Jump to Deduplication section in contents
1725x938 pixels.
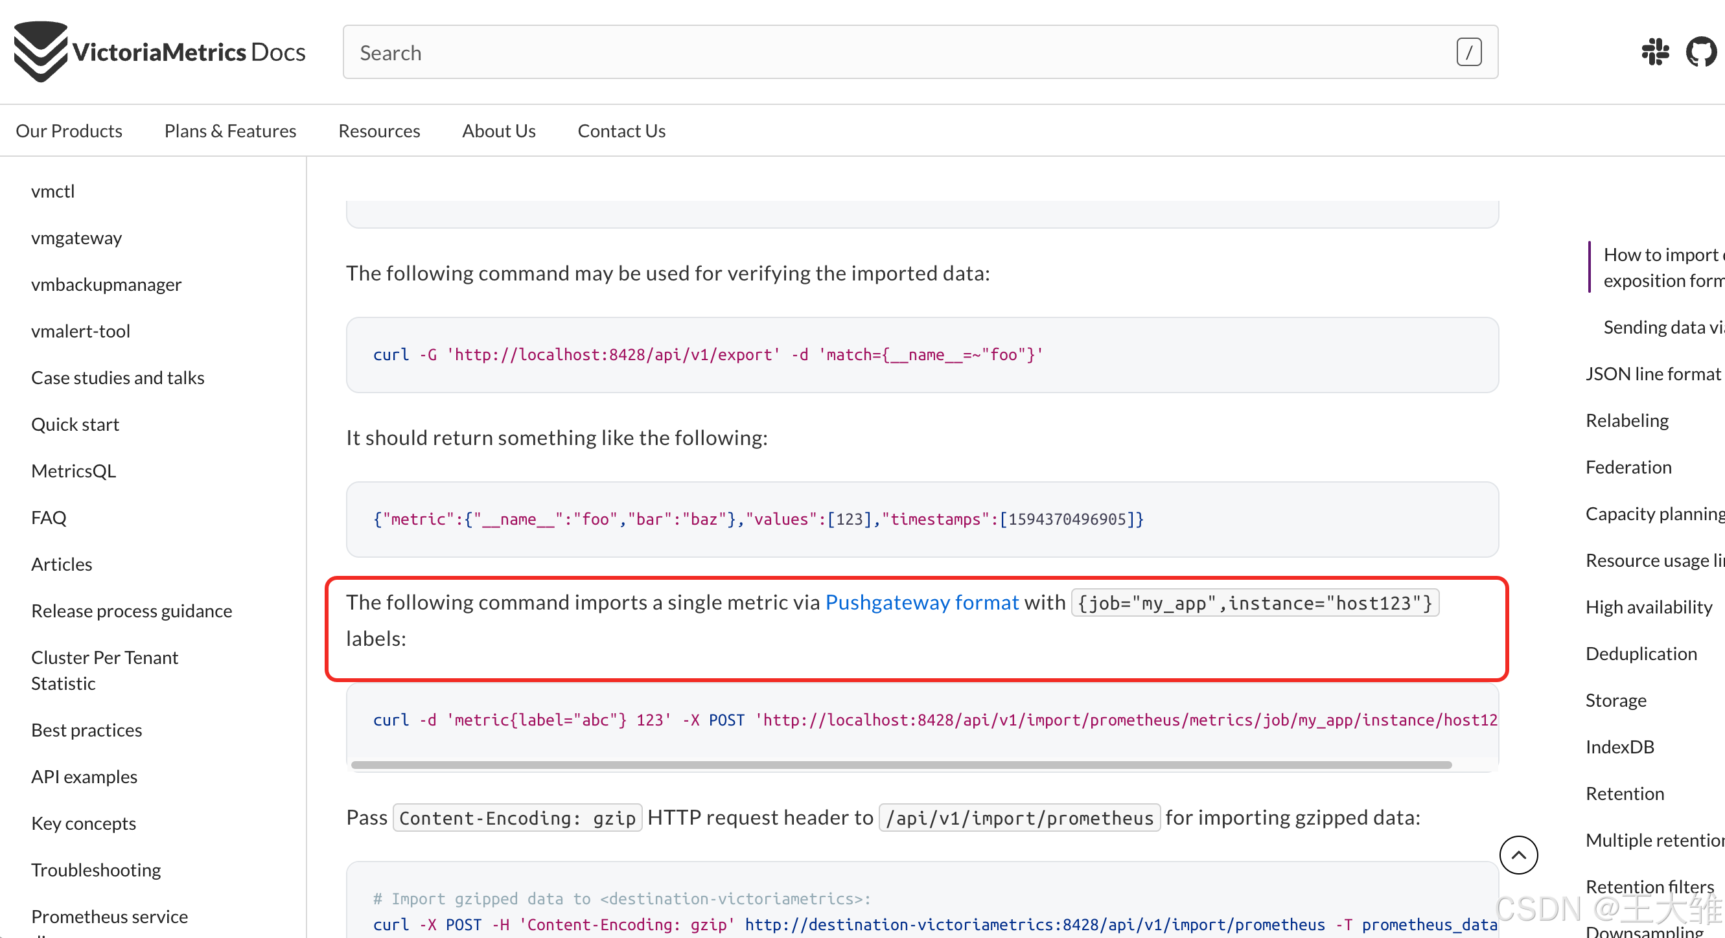click(x=1641, y=653)
